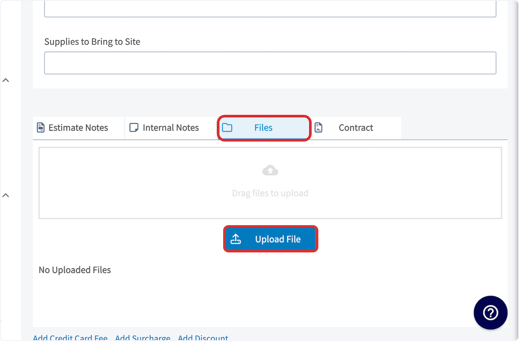This screenshot has height=341, width=519.
Task: Open the Estimate Notes tab
Action: pos(78,128)
